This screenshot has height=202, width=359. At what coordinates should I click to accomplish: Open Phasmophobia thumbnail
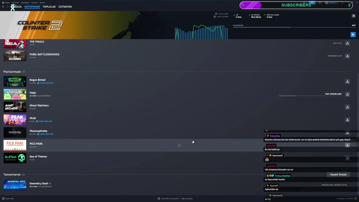click(15, 132)
